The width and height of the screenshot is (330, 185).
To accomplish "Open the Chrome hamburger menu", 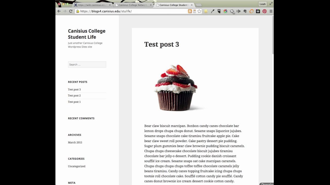I will 271,11.
